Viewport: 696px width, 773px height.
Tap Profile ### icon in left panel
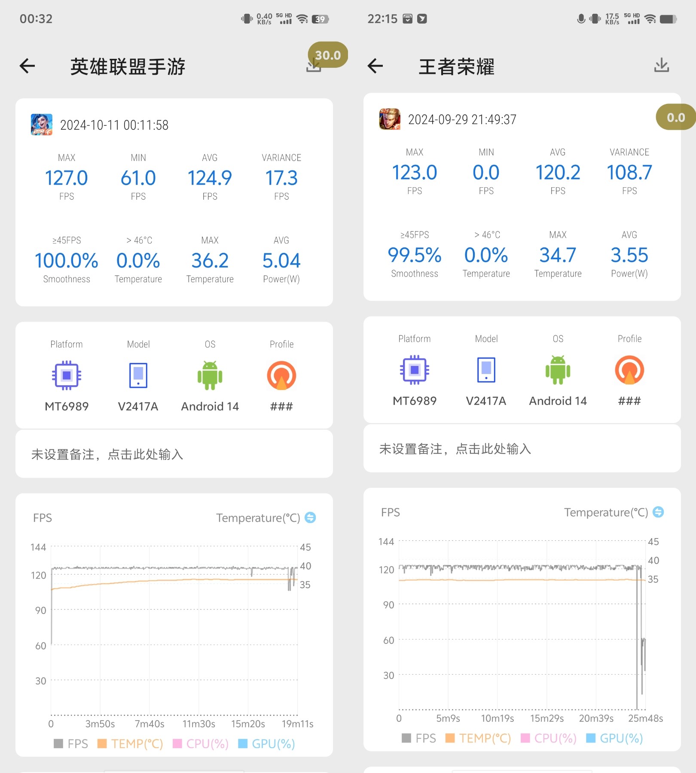(x=281, y=376)
